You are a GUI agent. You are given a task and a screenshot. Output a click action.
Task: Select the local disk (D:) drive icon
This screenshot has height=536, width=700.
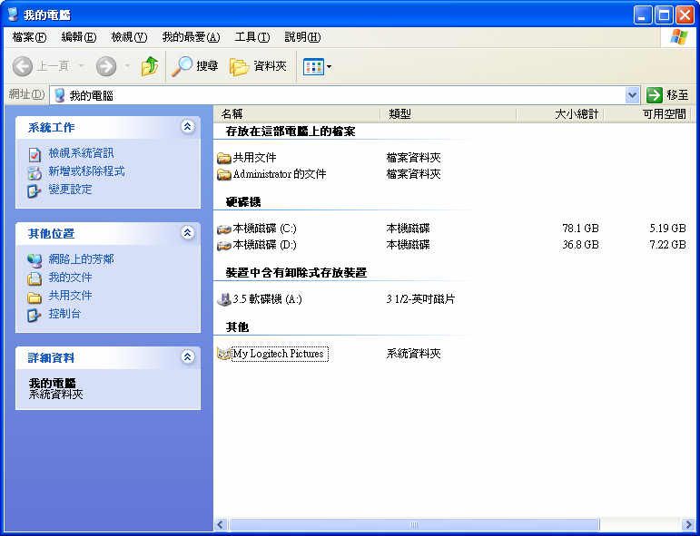(x=223, y=246)
